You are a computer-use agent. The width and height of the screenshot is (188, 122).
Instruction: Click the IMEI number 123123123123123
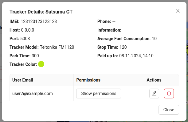click(x=39, y=21)
